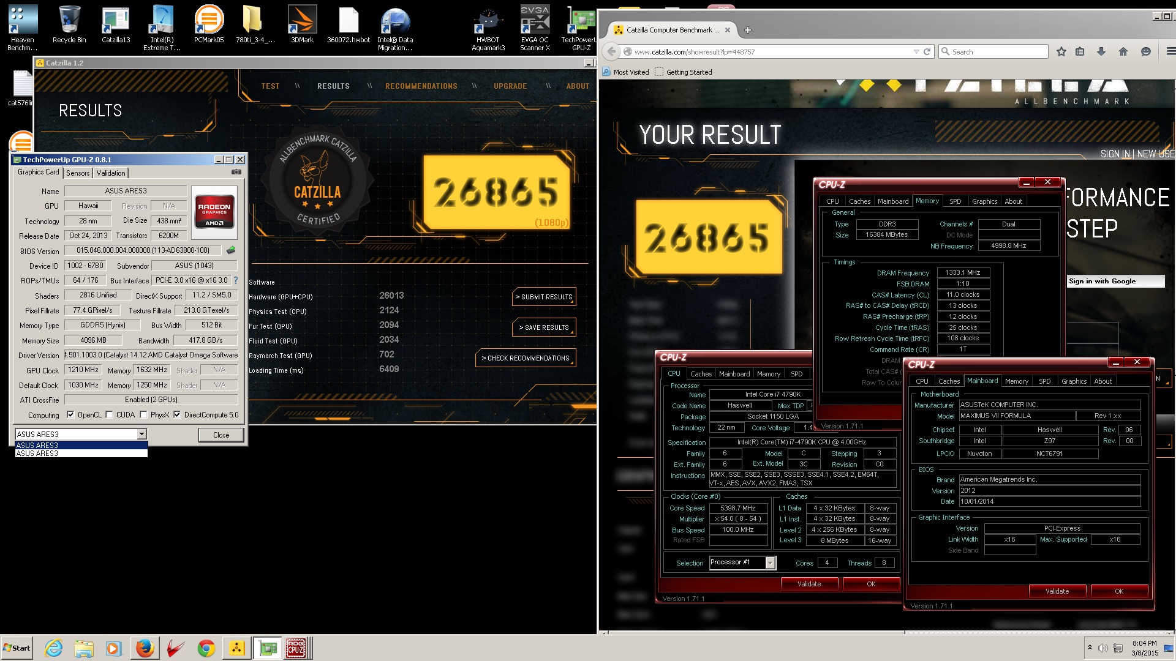This screenshot has width=1176, height=661.
Task: Open URL bar history dropdown arrow
Action: tap(916, 52)
